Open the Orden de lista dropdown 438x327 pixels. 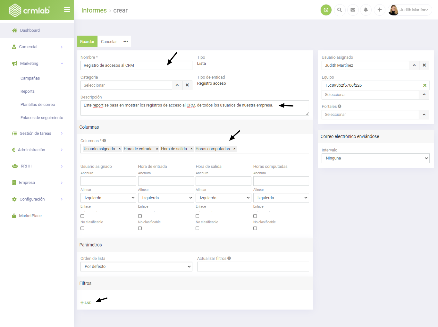[136, 267]
